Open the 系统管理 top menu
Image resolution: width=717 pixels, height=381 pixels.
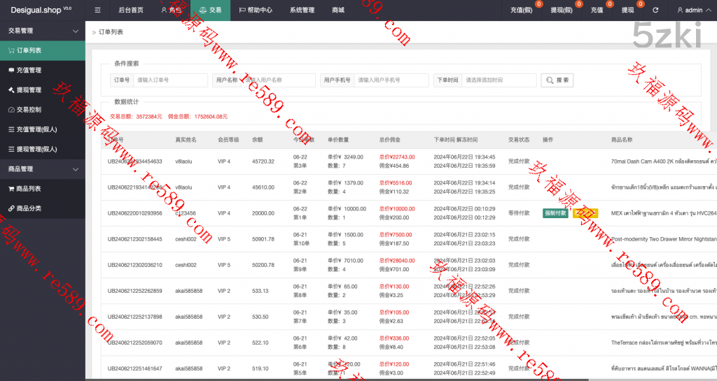pos(302,10)
